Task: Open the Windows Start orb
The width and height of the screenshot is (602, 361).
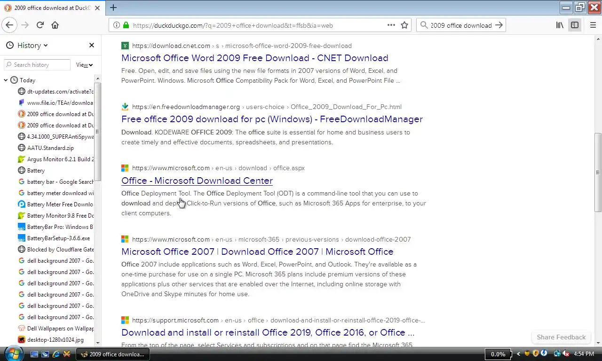Action: [13, 353]
